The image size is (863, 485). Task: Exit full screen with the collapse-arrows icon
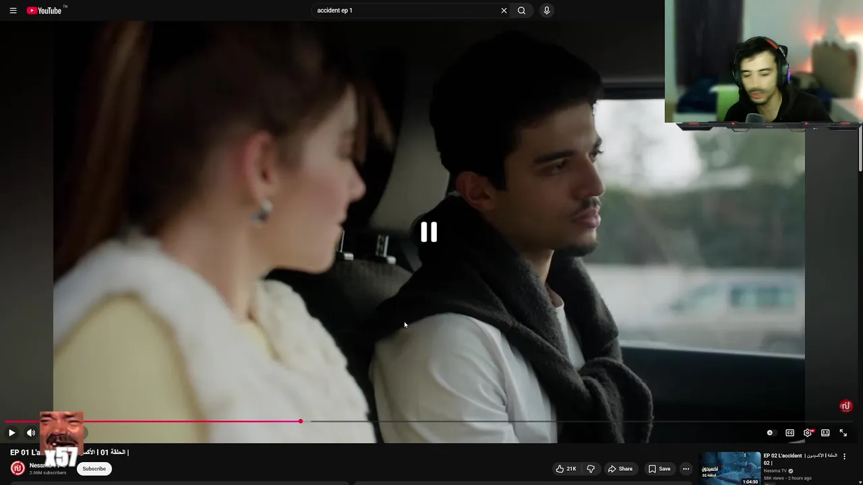point(843,433)
